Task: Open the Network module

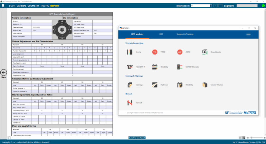Action: click(130, 103)
